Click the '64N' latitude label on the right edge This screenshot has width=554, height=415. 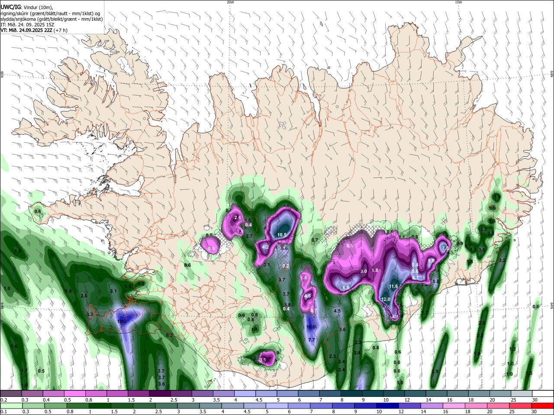[x=552, y=305]
